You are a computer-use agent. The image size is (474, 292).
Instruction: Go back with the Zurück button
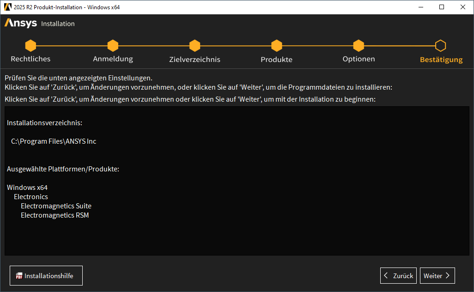click(398, 276)
